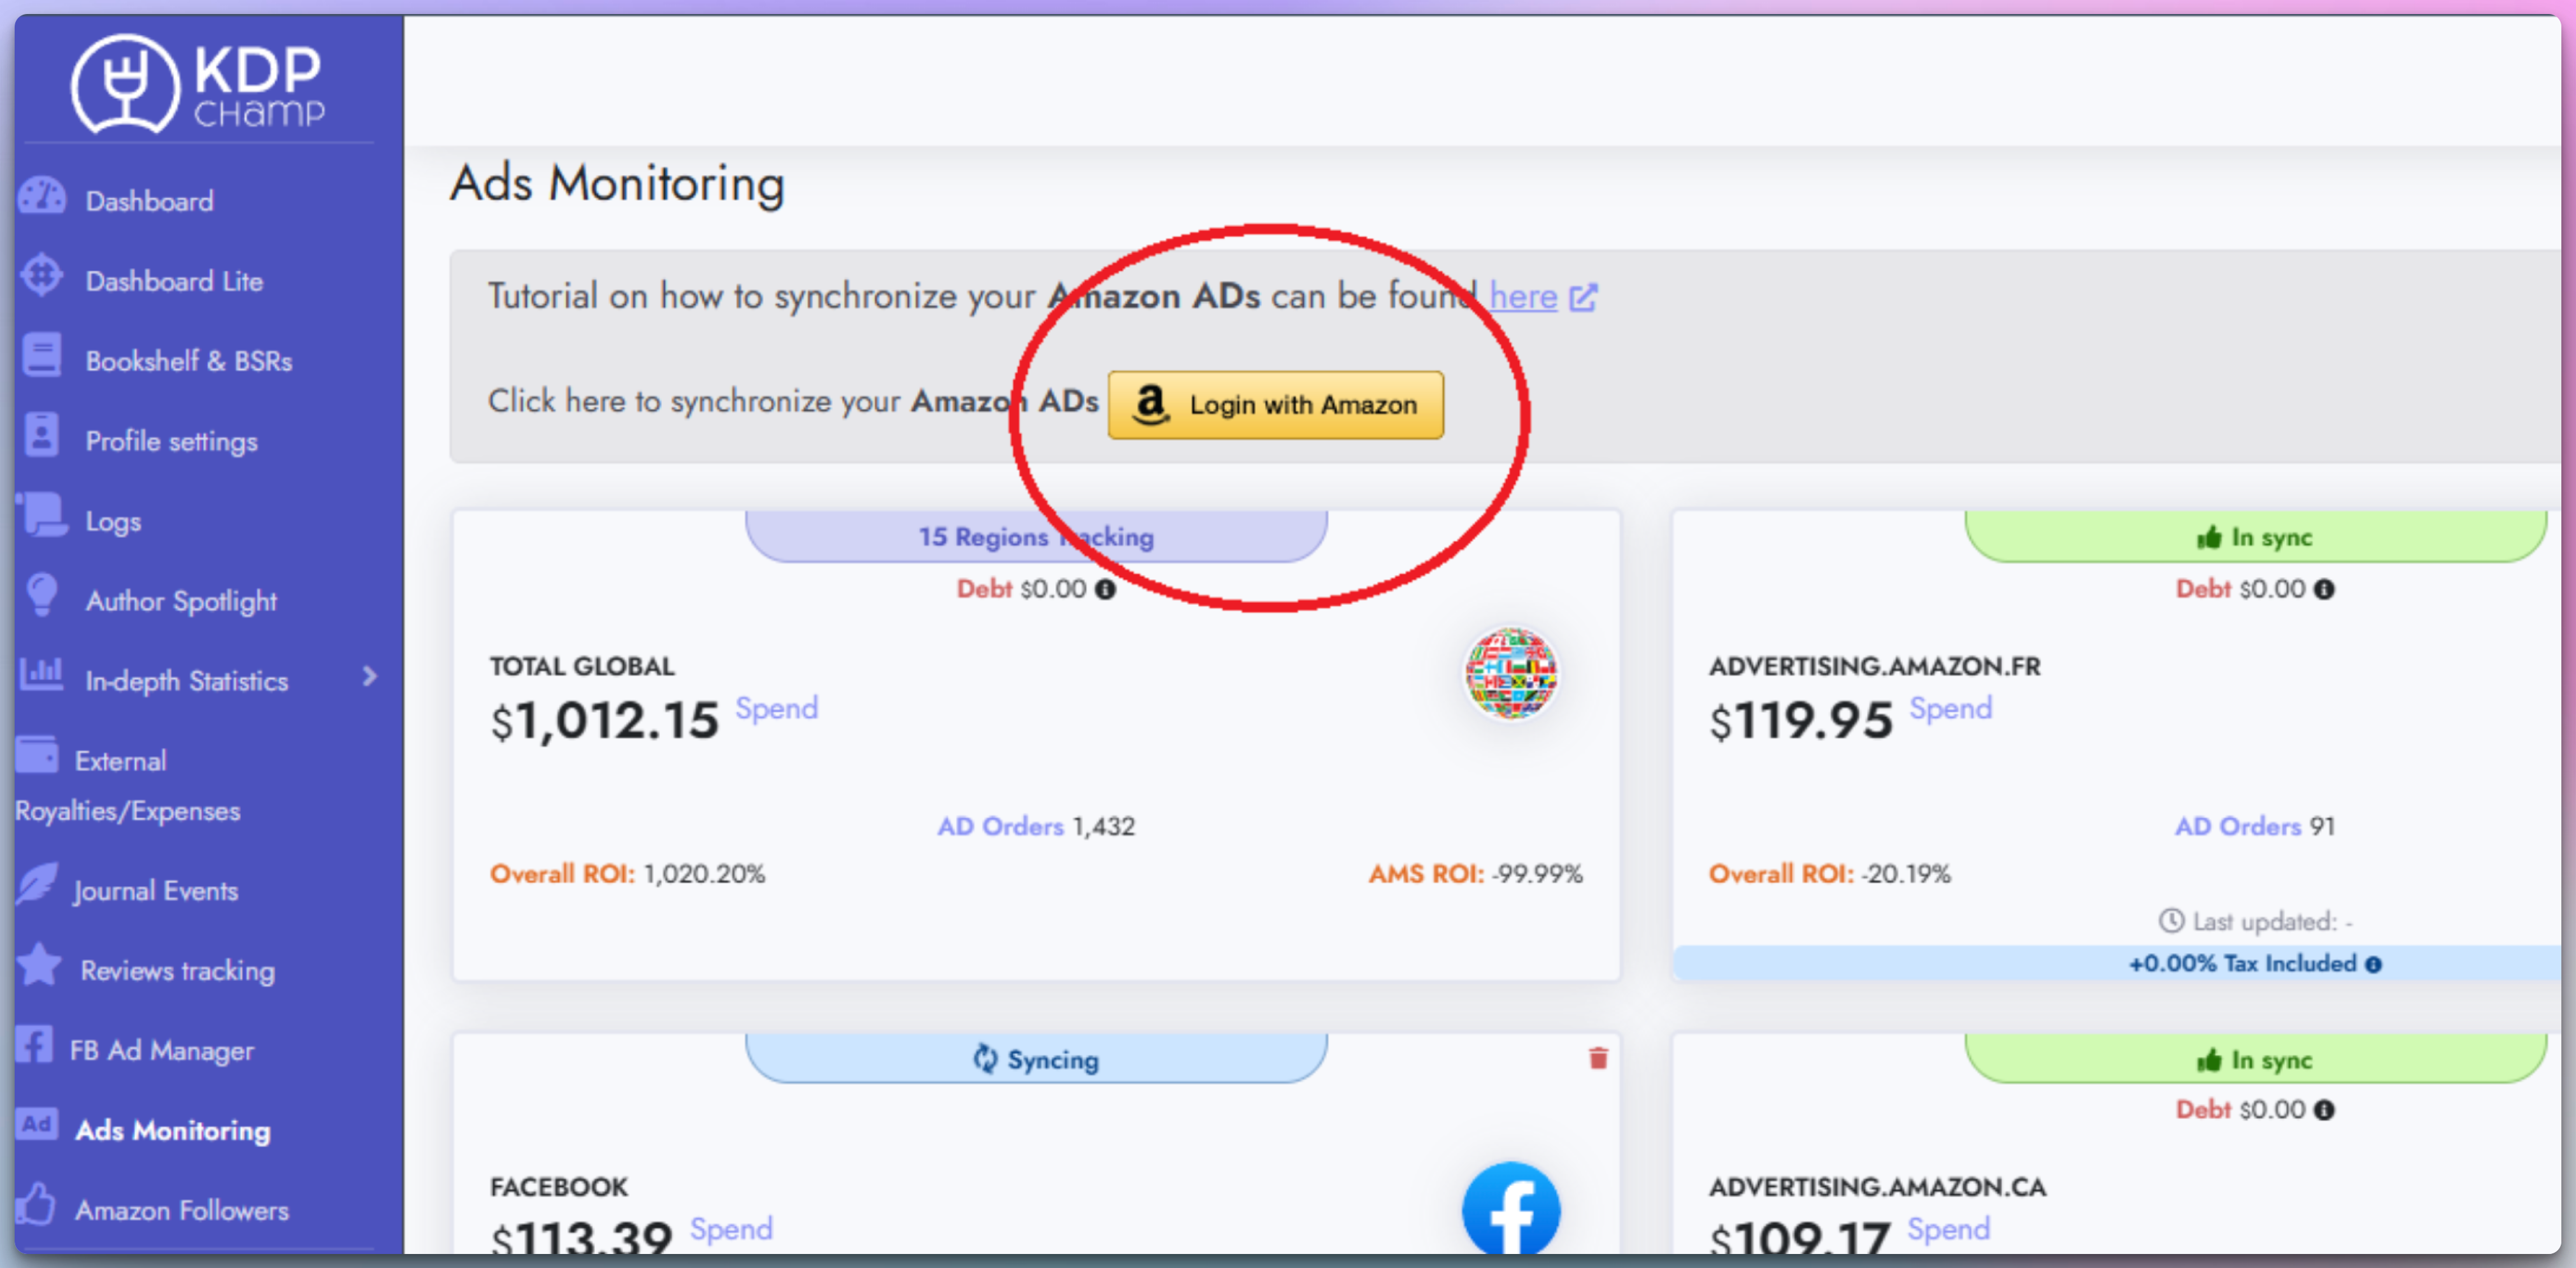Click the FB Ad Manager Facebook icon
2576x1268 pixels.
tap(35, 1045)
